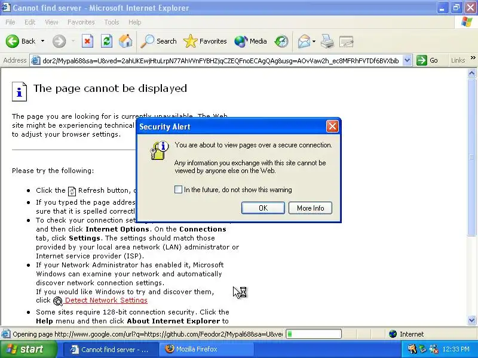Click the vertical scrollbar thumb
Image resolution: width=478 pixels, height=358 pixels.
(471, 156)
